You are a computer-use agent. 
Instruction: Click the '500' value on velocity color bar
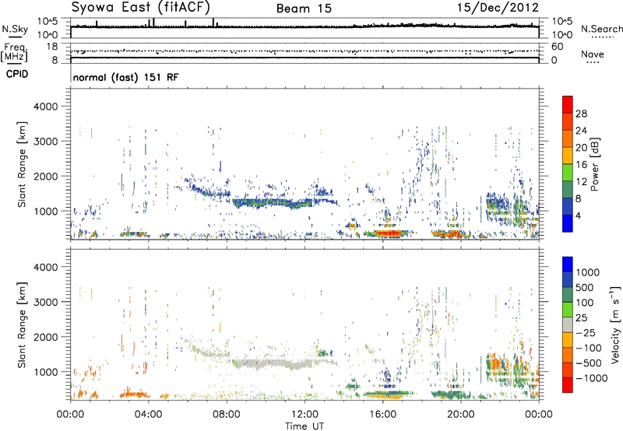point(585,287)
